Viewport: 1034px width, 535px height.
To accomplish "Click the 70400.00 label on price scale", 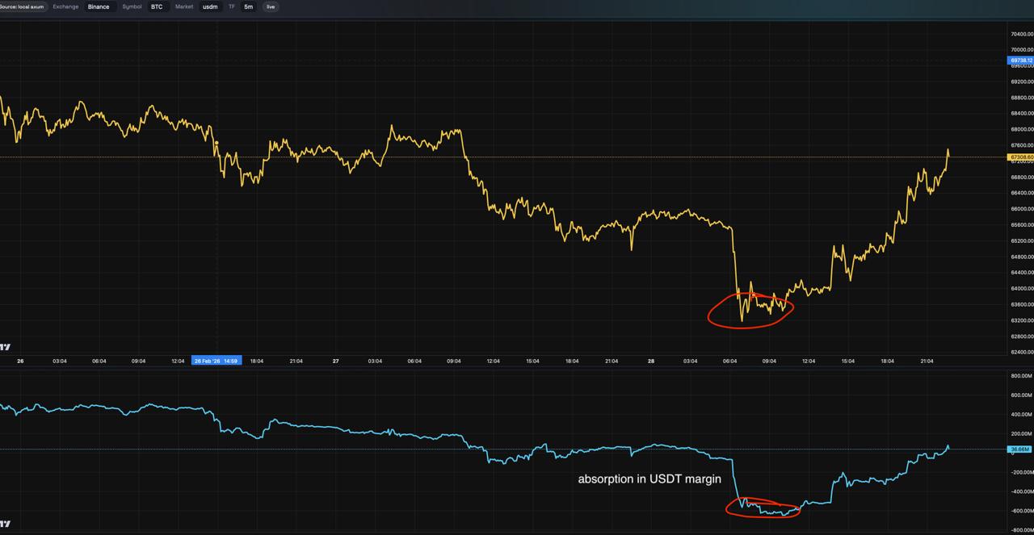I will pos(1021,34).
